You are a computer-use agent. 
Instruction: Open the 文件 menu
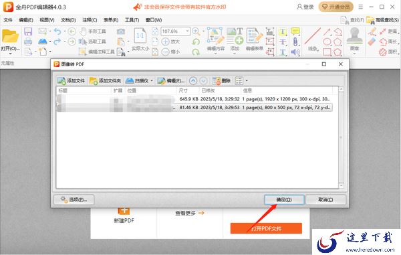click(7, 19)
